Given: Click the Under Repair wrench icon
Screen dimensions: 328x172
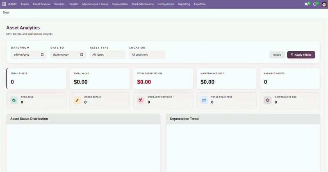Looking at the screenshot, I should (x=77, y=100).
